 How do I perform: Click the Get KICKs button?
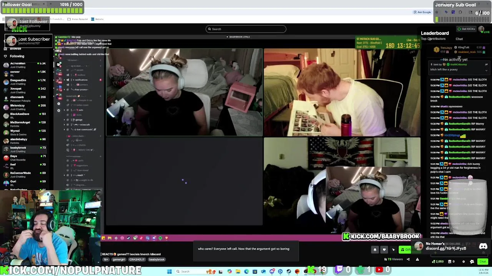[466, 29]
